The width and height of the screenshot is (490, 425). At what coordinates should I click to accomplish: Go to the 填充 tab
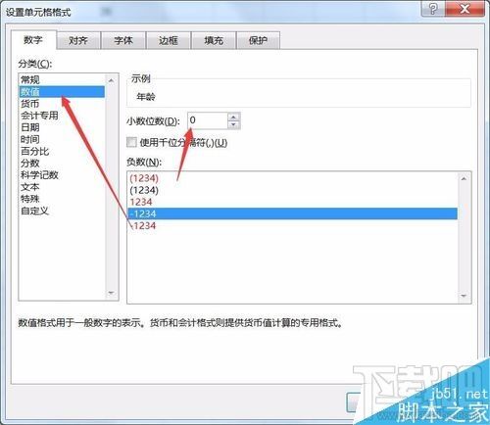(x=214, y=40)
